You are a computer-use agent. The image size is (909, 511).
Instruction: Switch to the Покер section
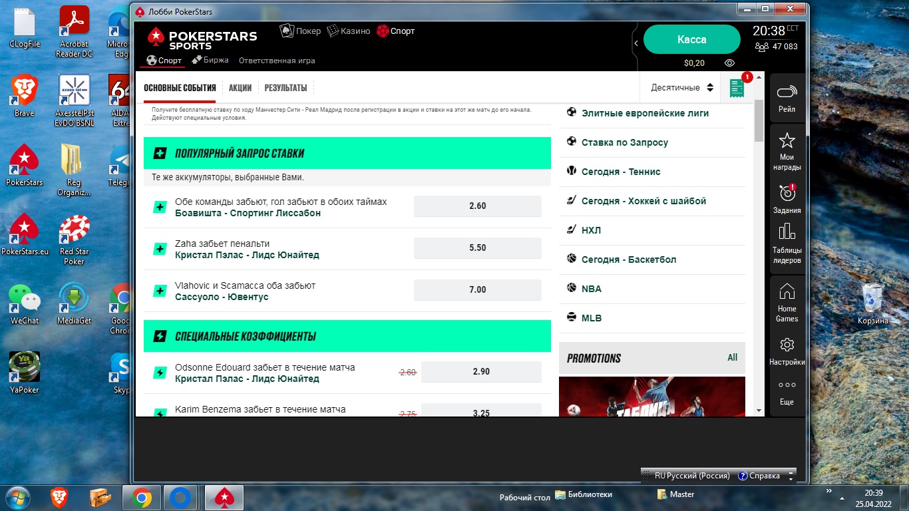pyautogui.click(x=301, y=31)
